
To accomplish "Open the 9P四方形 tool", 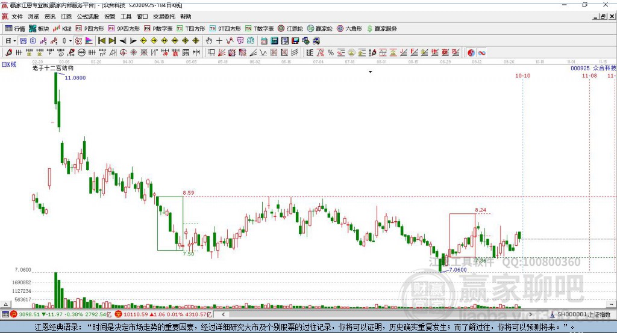I will 124,29.
